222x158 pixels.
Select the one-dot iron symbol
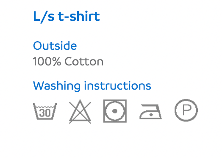[150, 112]
